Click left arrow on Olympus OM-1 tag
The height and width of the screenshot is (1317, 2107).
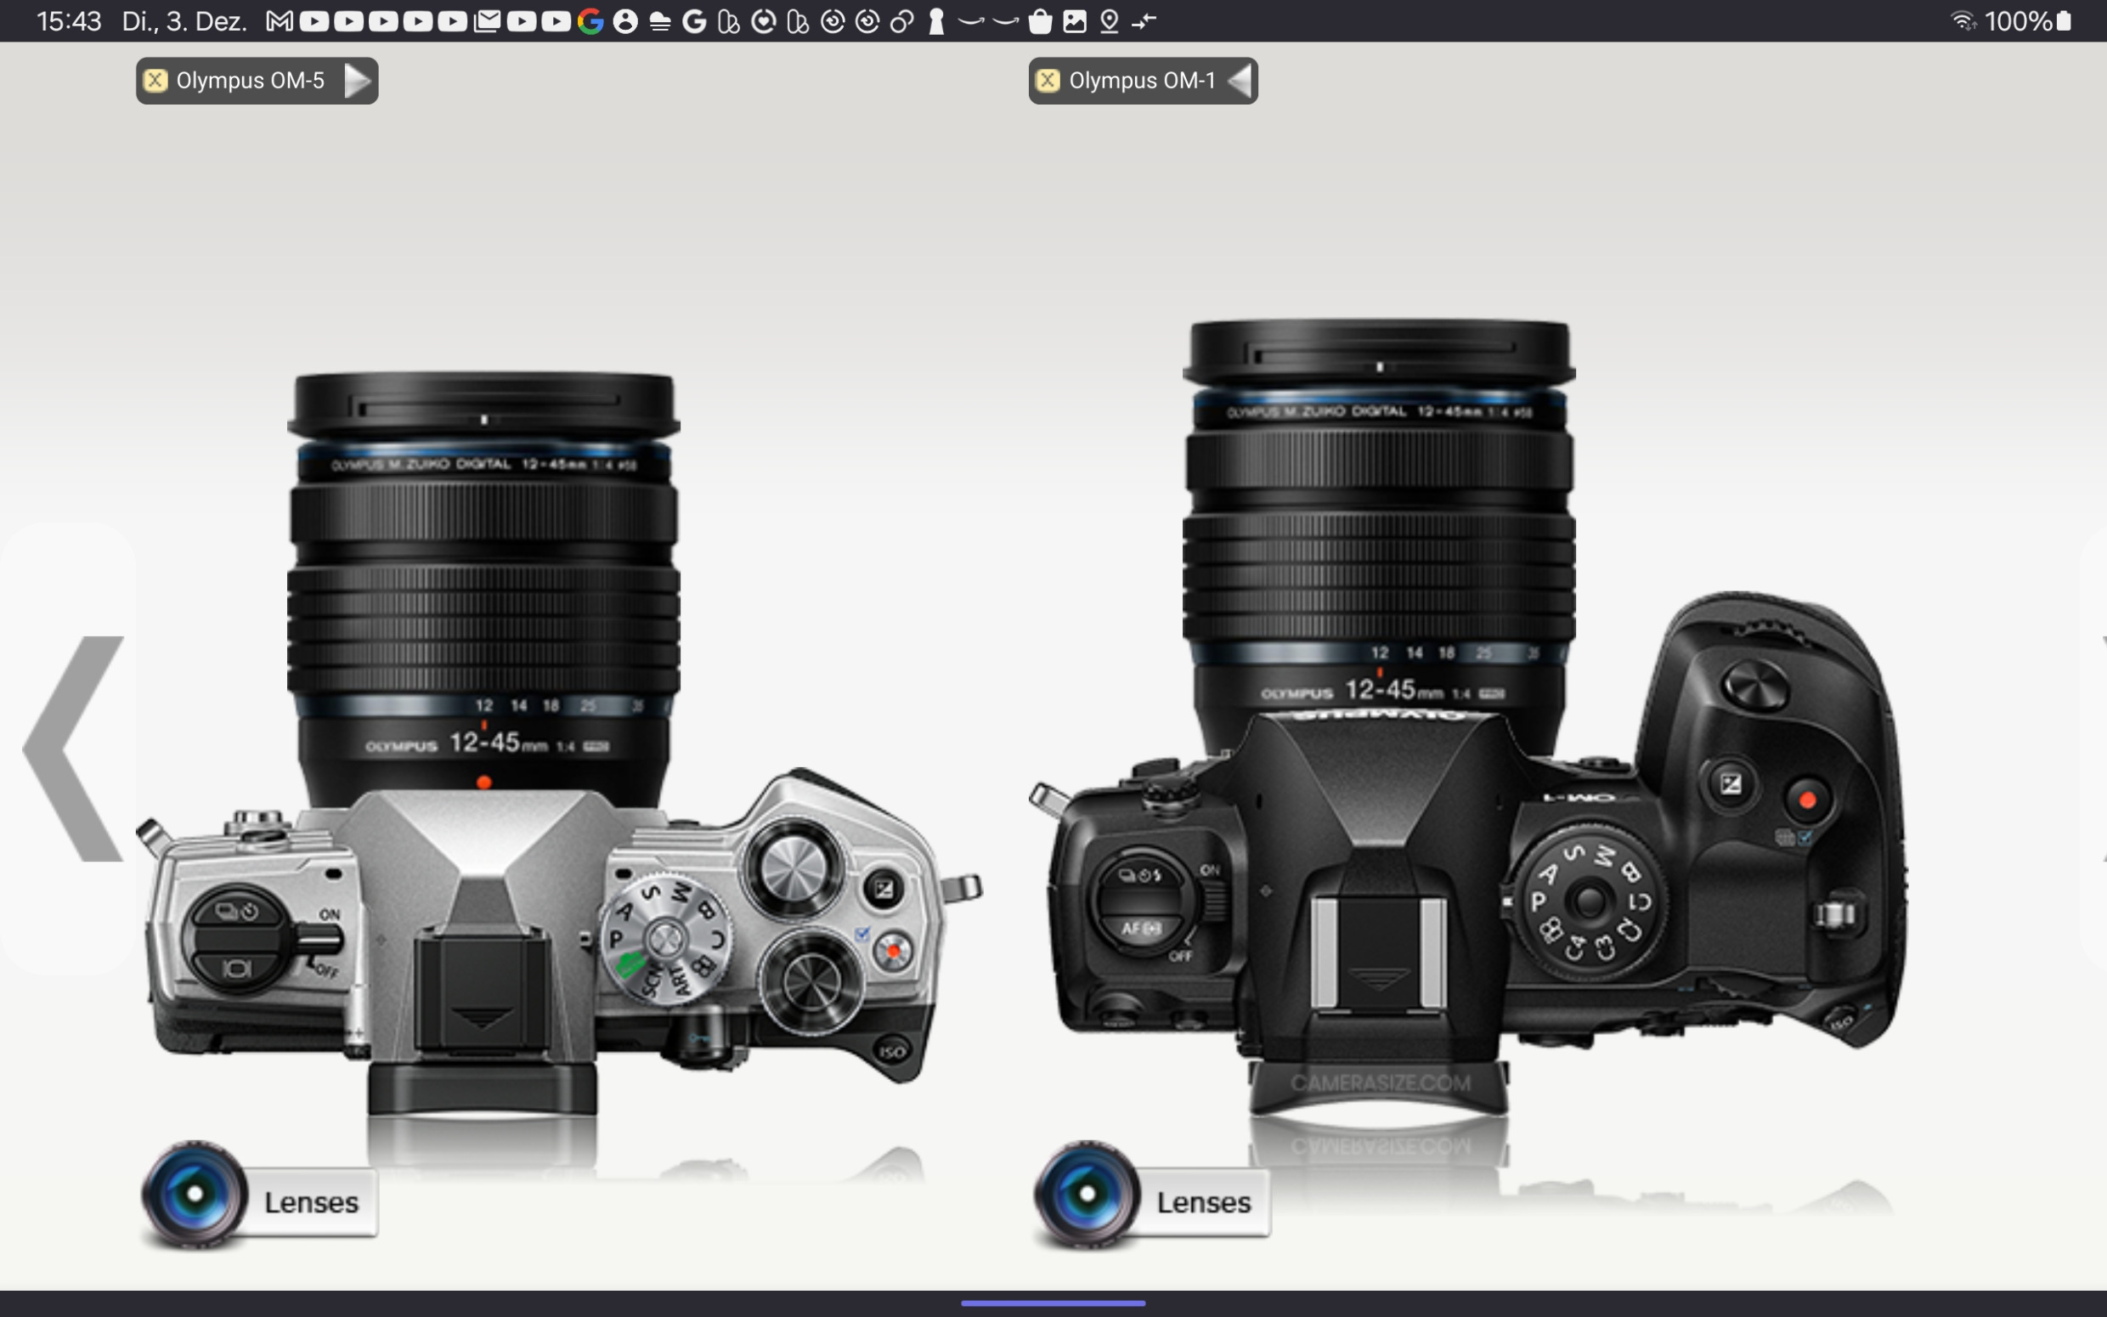click(x=1239, y=81)
